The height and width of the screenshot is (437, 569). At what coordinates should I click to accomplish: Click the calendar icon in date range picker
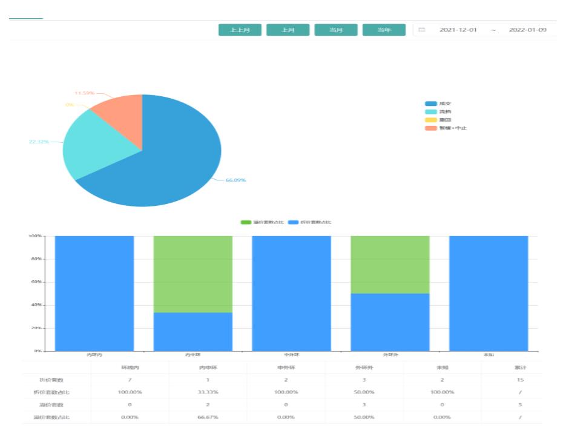(422, 30)
